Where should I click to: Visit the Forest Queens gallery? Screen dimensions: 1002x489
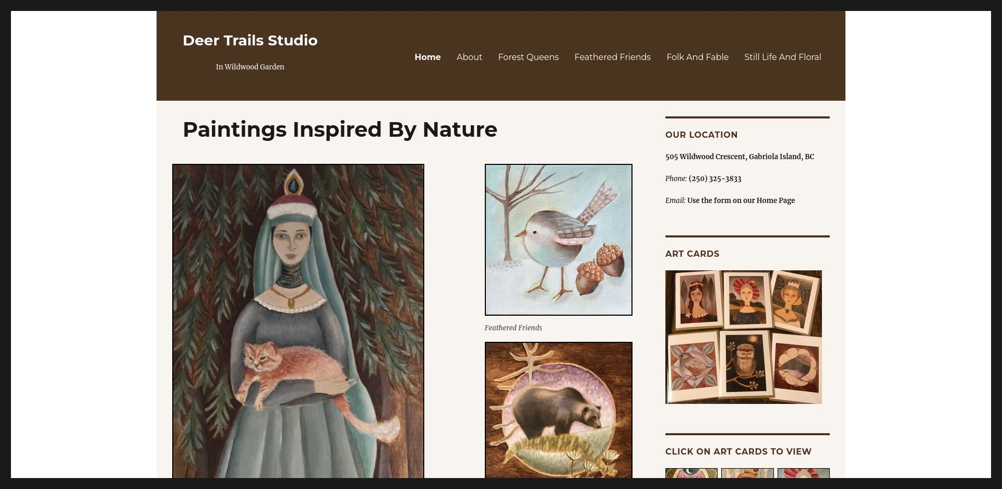click(528, 57)
